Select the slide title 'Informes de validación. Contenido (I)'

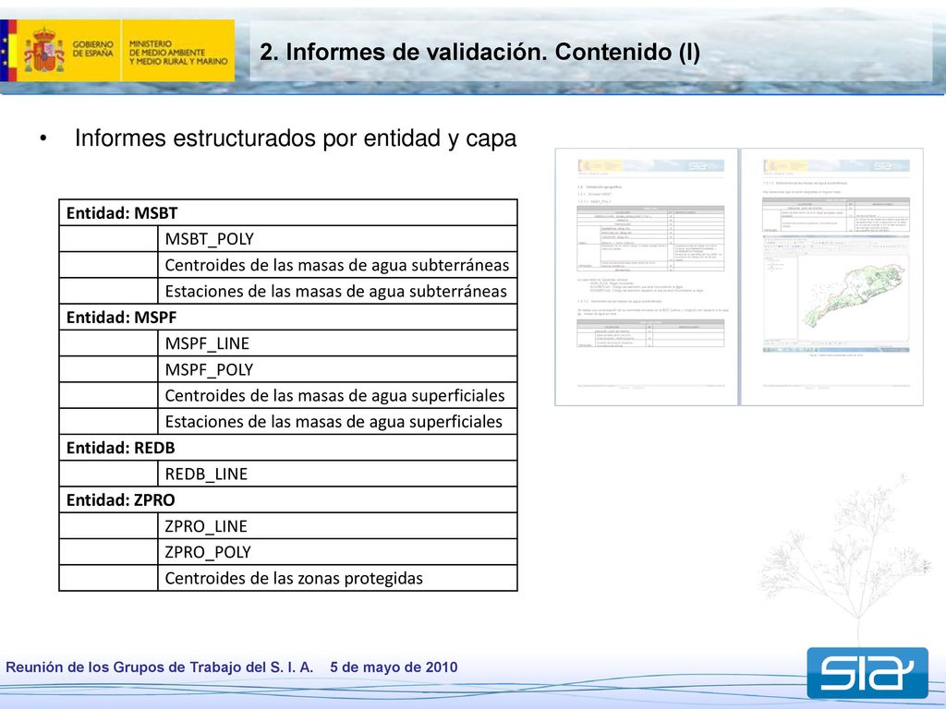click(480, 52)
